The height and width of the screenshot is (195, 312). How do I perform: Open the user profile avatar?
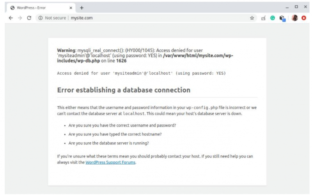point(294,18)
